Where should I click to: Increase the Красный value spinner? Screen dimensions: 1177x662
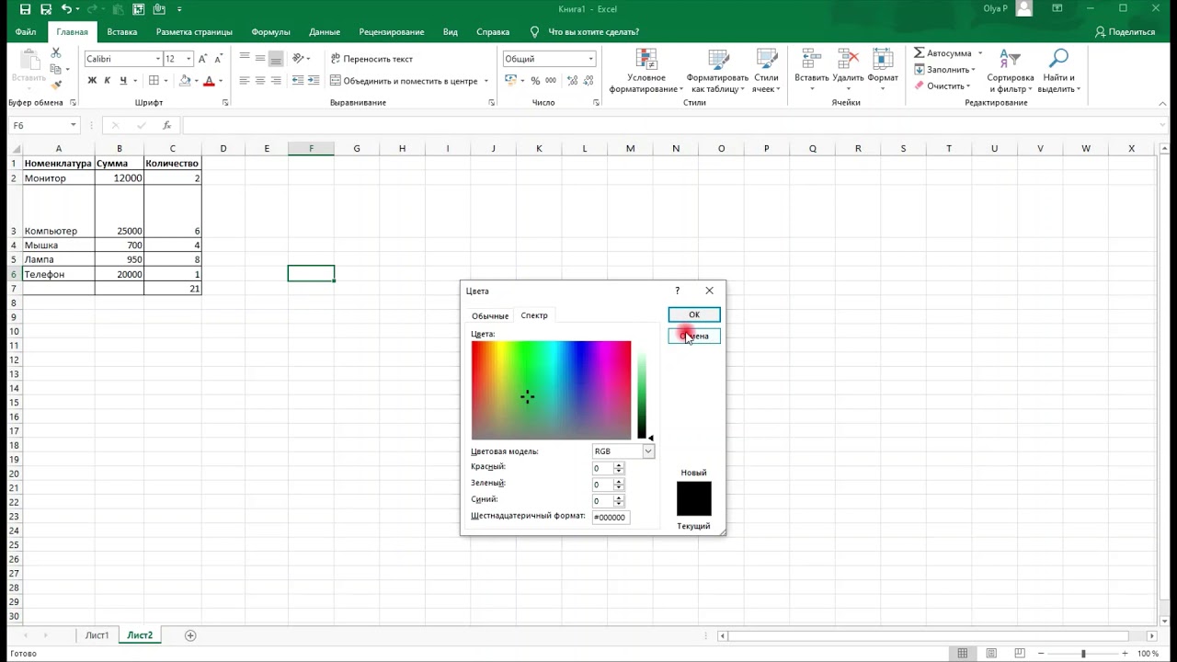tap(619, 465)
